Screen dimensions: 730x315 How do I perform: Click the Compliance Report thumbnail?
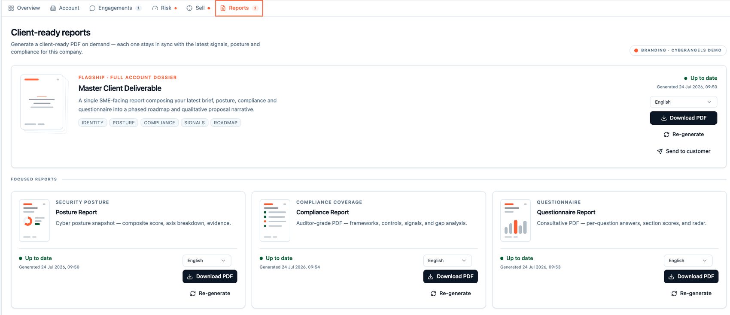pos(275,220)
